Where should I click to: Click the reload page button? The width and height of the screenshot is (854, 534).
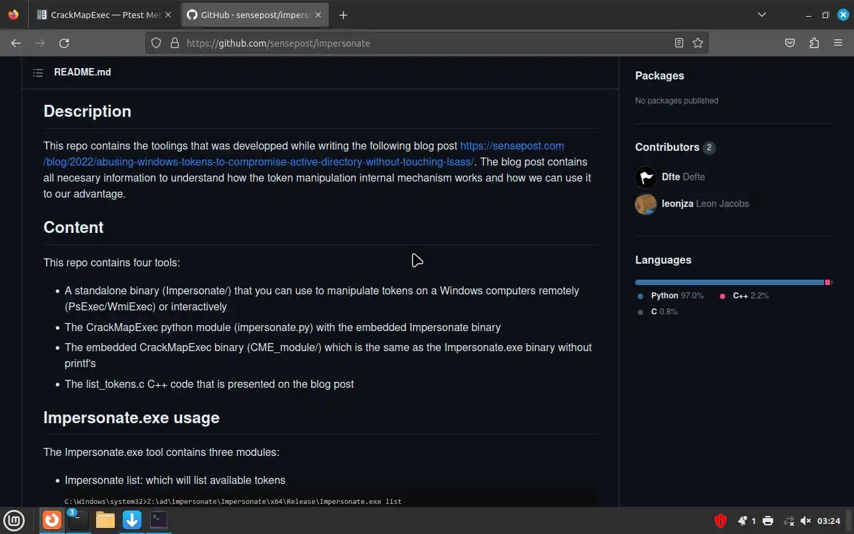(x=64, y=43)
